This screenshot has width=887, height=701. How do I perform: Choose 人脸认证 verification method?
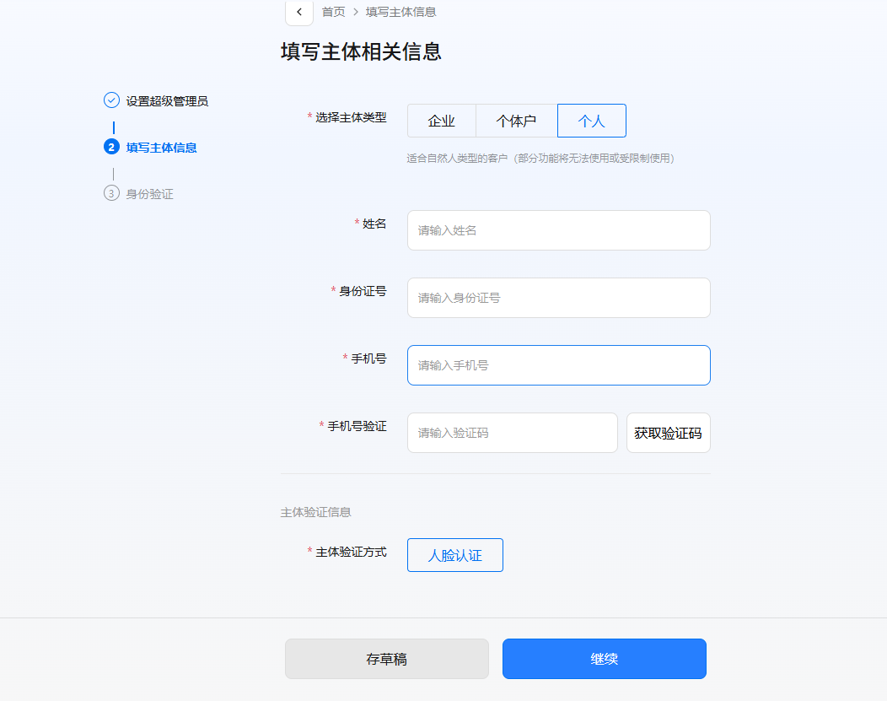(454, 555)
